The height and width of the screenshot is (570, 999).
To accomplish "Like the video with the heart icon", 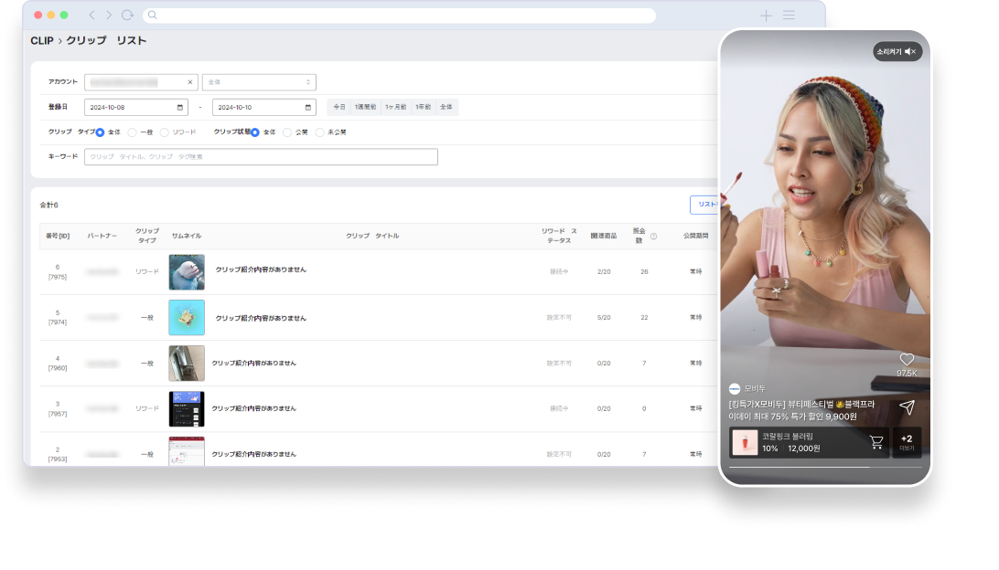I will (x=907, y=359).
